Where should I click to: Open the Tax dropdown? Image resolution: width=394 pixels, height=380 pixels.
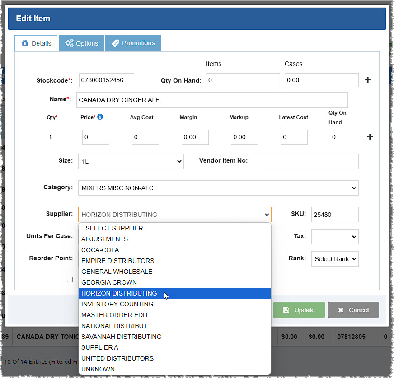coord(335,237)
